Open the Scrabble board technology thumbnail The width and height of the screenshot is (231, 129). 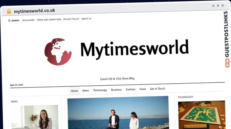(x=202, y=115)
